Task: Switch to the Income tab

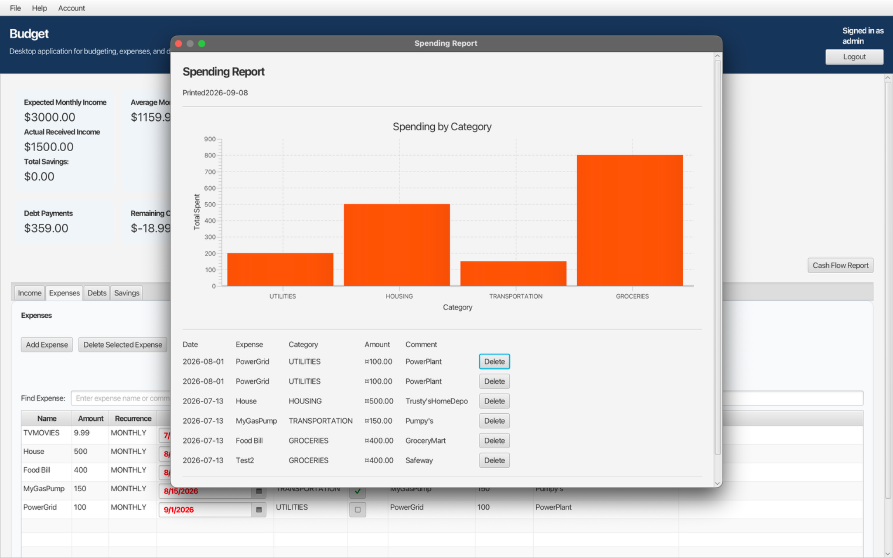Action: [30, 293]
